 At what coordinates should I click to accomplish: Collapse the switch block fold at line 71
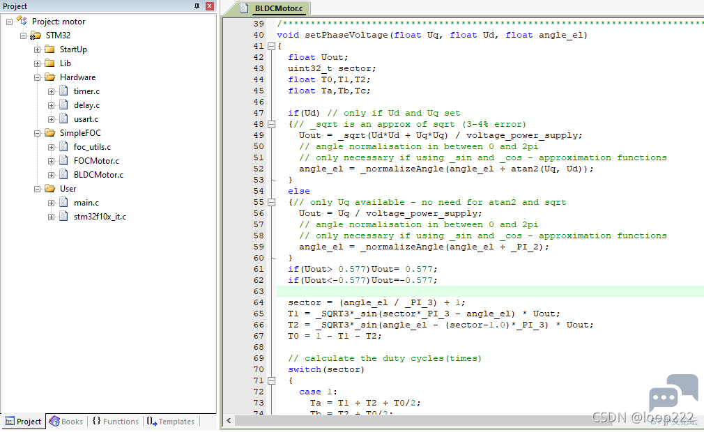coord(271,381)
